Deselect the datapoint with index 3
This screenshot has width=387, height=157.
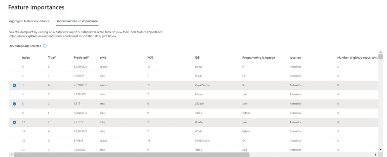(x=14, y=85)
